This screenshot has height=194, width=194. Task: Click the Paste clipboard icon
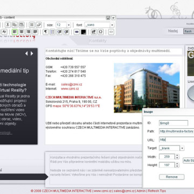click(22, 25)
